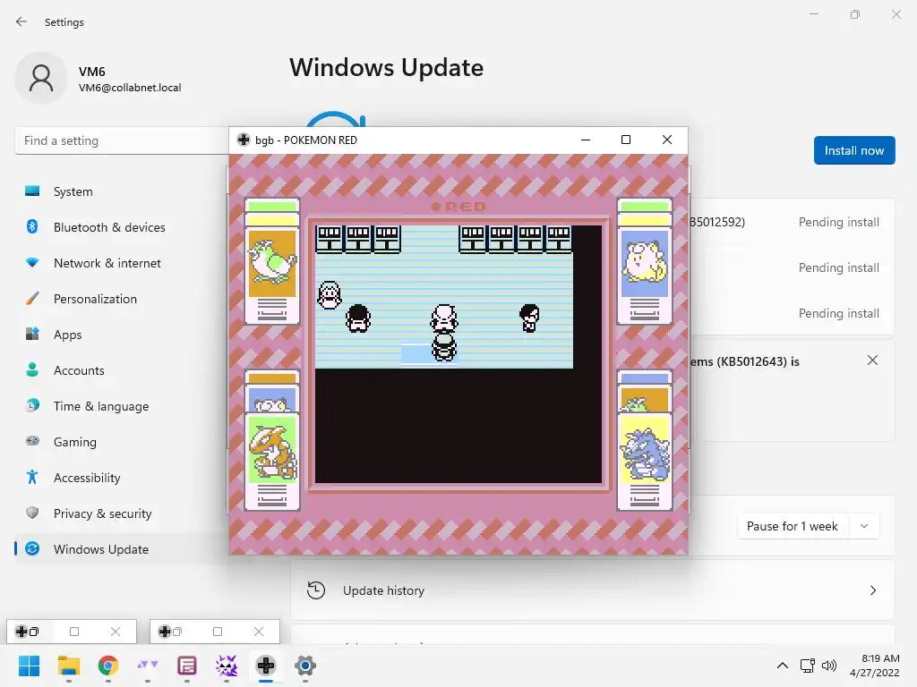This screenshot has height=687, width=917.
Task: Click the Windows Update sync icon
Action: pos(32,548)
